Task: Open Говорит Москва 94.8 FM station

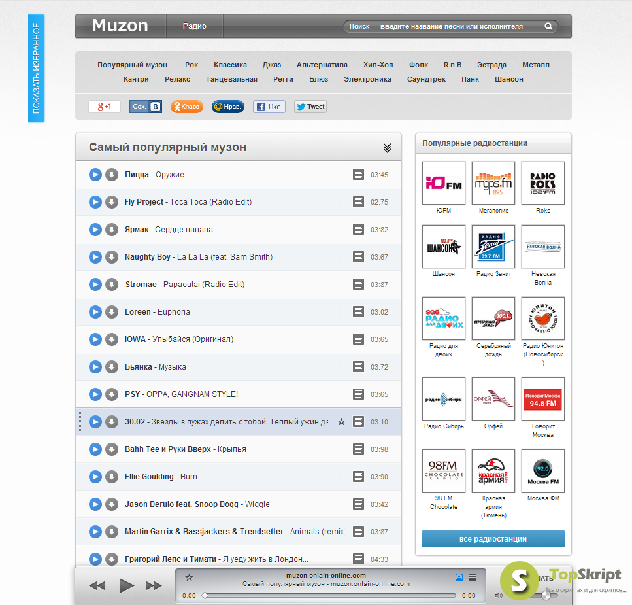Action: pos(543,399)
